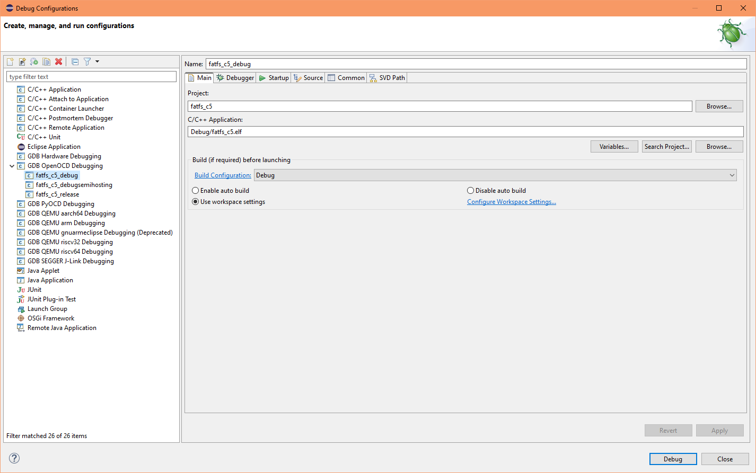This screenshot has height=473, width=756.
Task: Switch to the Debugger tab
Action: point(234,77)
